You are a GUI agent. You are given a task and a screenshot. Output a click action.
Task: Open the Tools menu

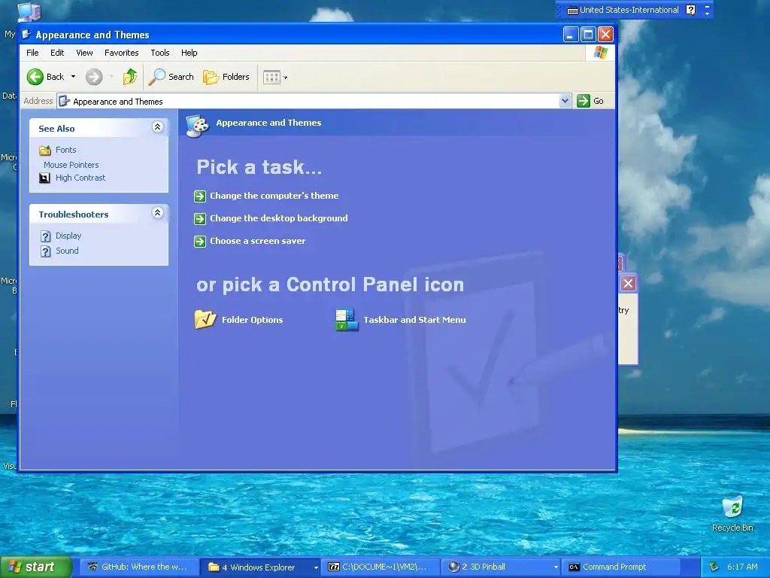160,53
